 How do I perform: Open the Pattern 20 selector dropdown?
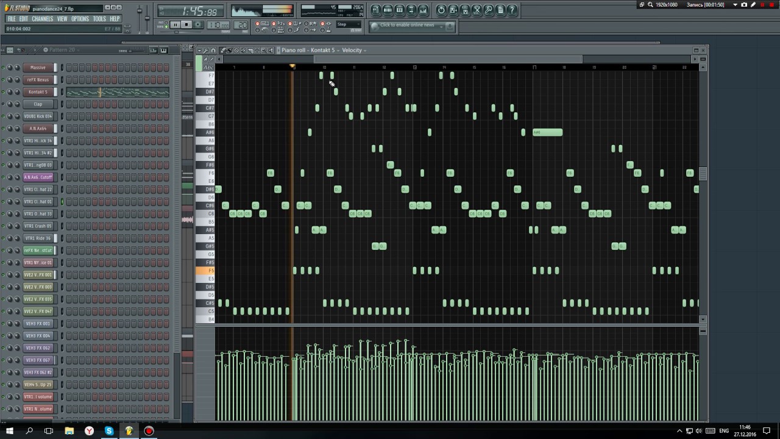point(62,50)
